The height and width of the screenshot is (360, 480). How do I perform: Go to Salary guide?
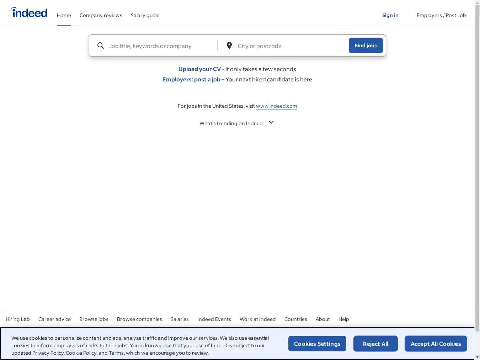click(145, 15)
